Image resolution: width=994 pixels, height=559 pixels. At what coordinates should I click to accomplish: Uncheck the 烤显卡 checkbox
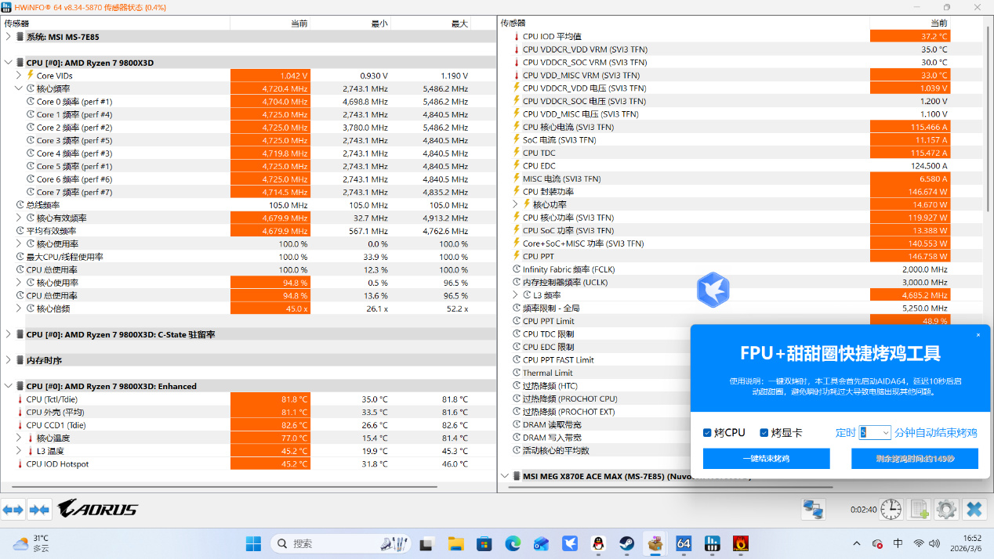click(764, 433)
